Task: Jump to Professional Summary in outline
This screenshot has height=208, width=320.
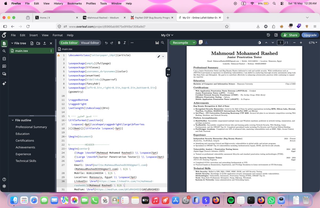Action: pyautogui.click(x=31, y=127)
